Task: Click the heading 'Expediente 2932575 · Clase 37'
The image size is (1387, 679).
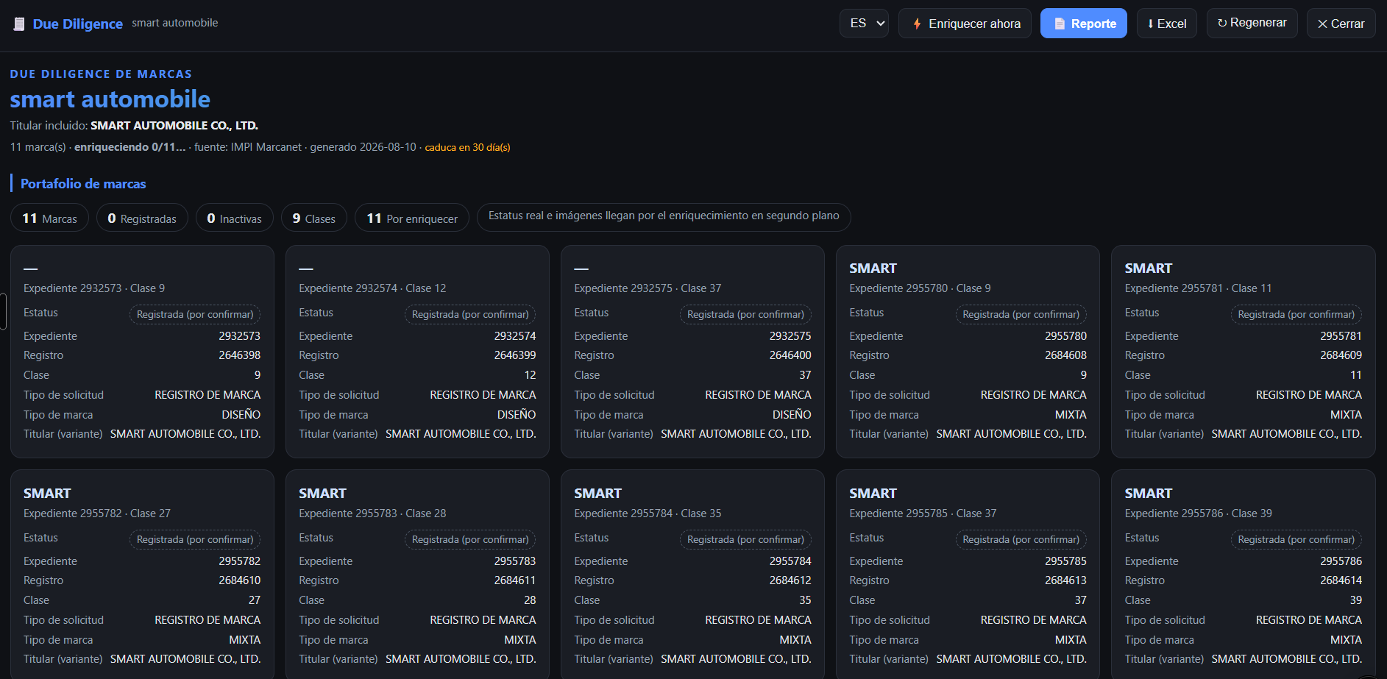Action: (x=648, y=288)
